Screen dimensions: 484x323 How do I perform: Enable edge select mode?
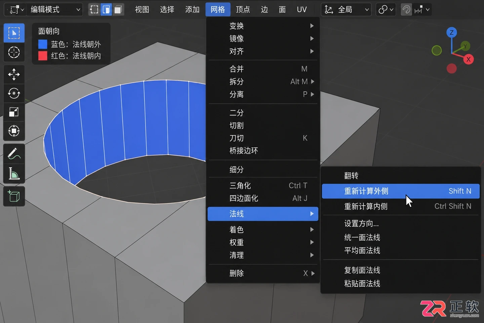coord(106,9)
